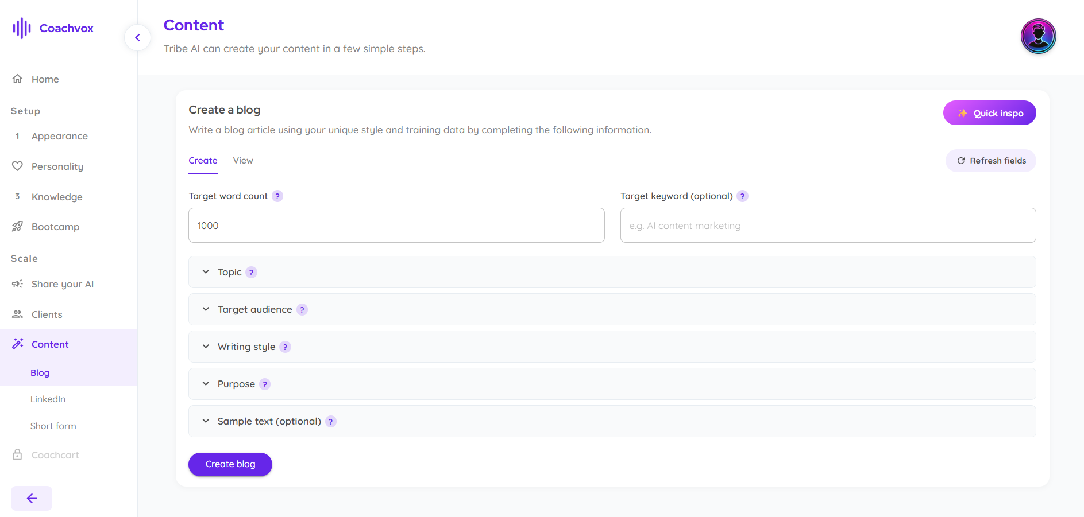Viewport: 1084px width, 517px height.
Task: Open the Personality link text
Action: pyautogui.click(x=57, y=166)
